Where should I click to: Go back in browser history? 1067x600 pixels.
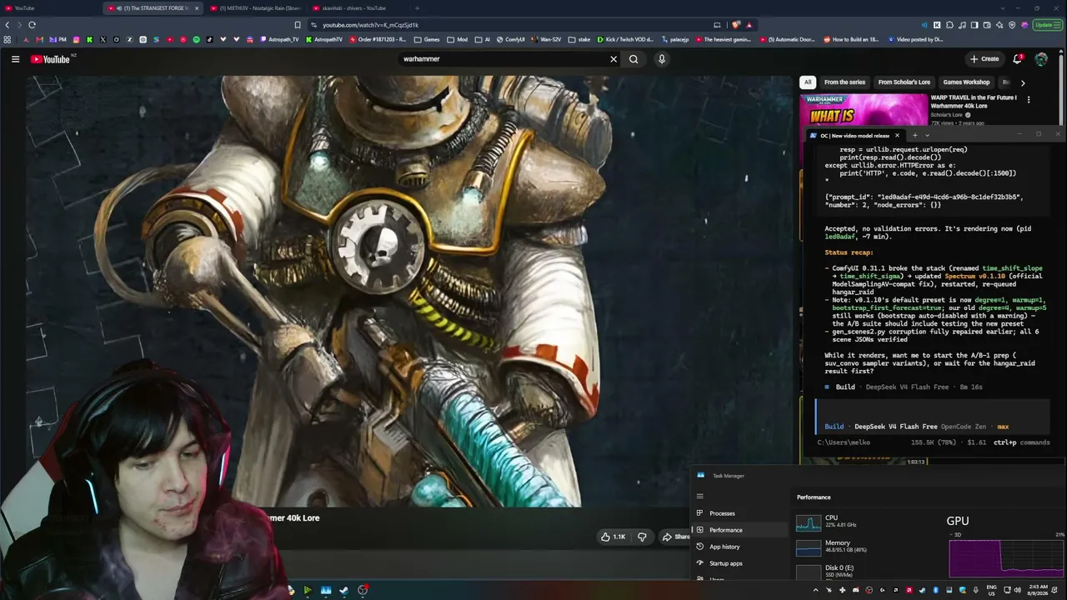[8, 25]
